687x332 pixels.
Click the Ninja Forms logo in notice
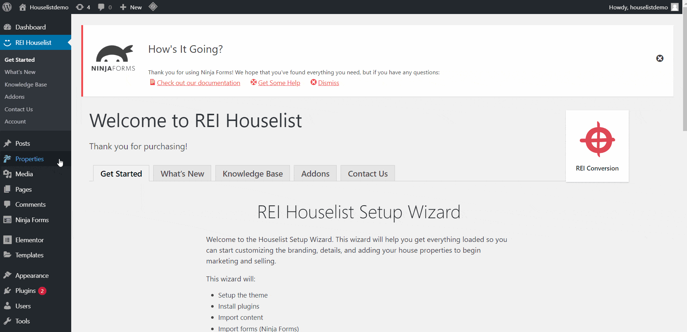point(113,58)
